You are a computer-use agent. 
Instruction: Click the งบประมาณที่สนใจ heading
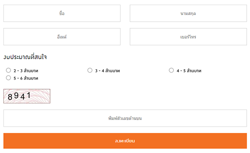click(x=25, y=57)
